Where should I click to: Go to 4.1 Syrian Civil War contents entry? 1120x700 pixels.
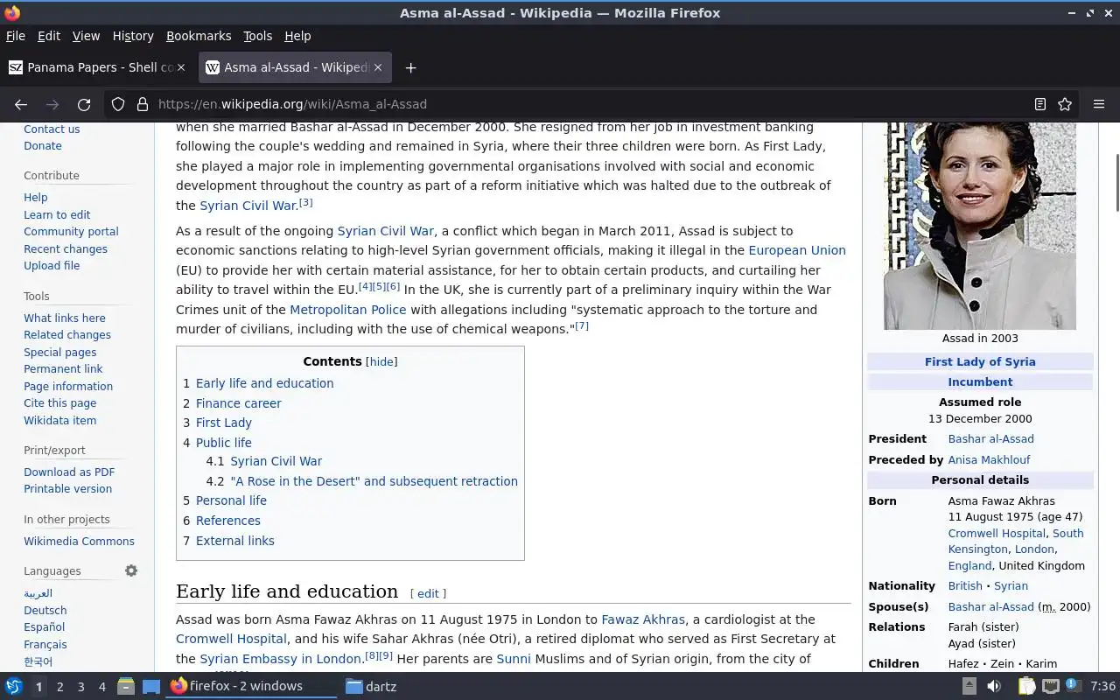tap(276, 461)
